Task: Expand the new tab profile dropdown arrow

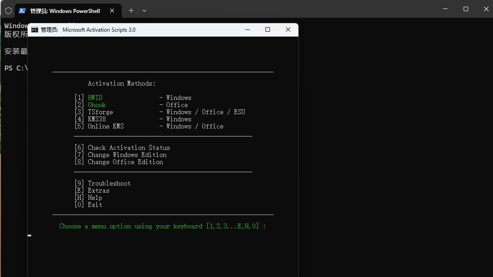Action: (144, 11)
